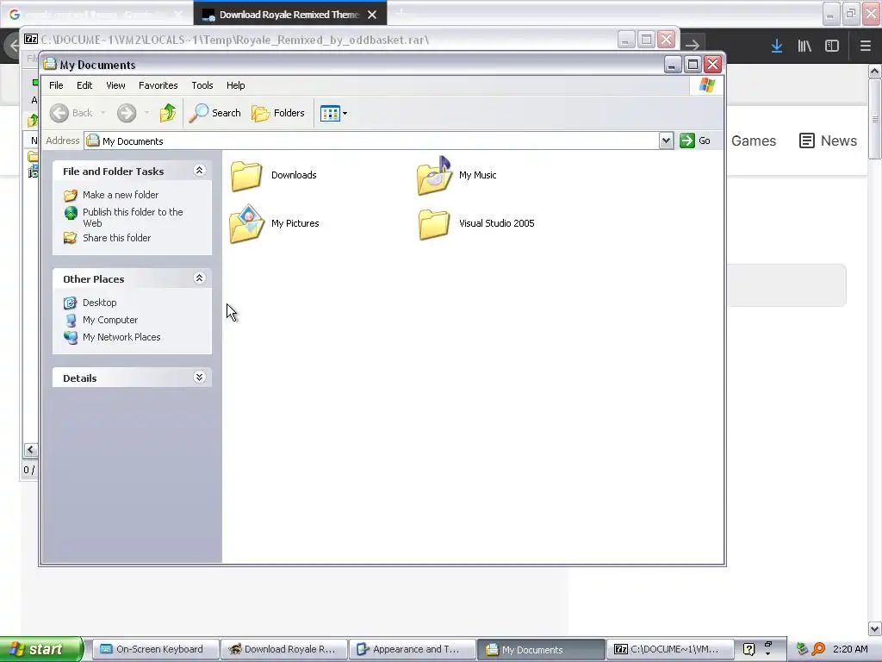Image resolution: width=882 pixels, height=662 pixels.
Task: Close the Download Royale Remixed Theme tab
Action: coord(372,15)
